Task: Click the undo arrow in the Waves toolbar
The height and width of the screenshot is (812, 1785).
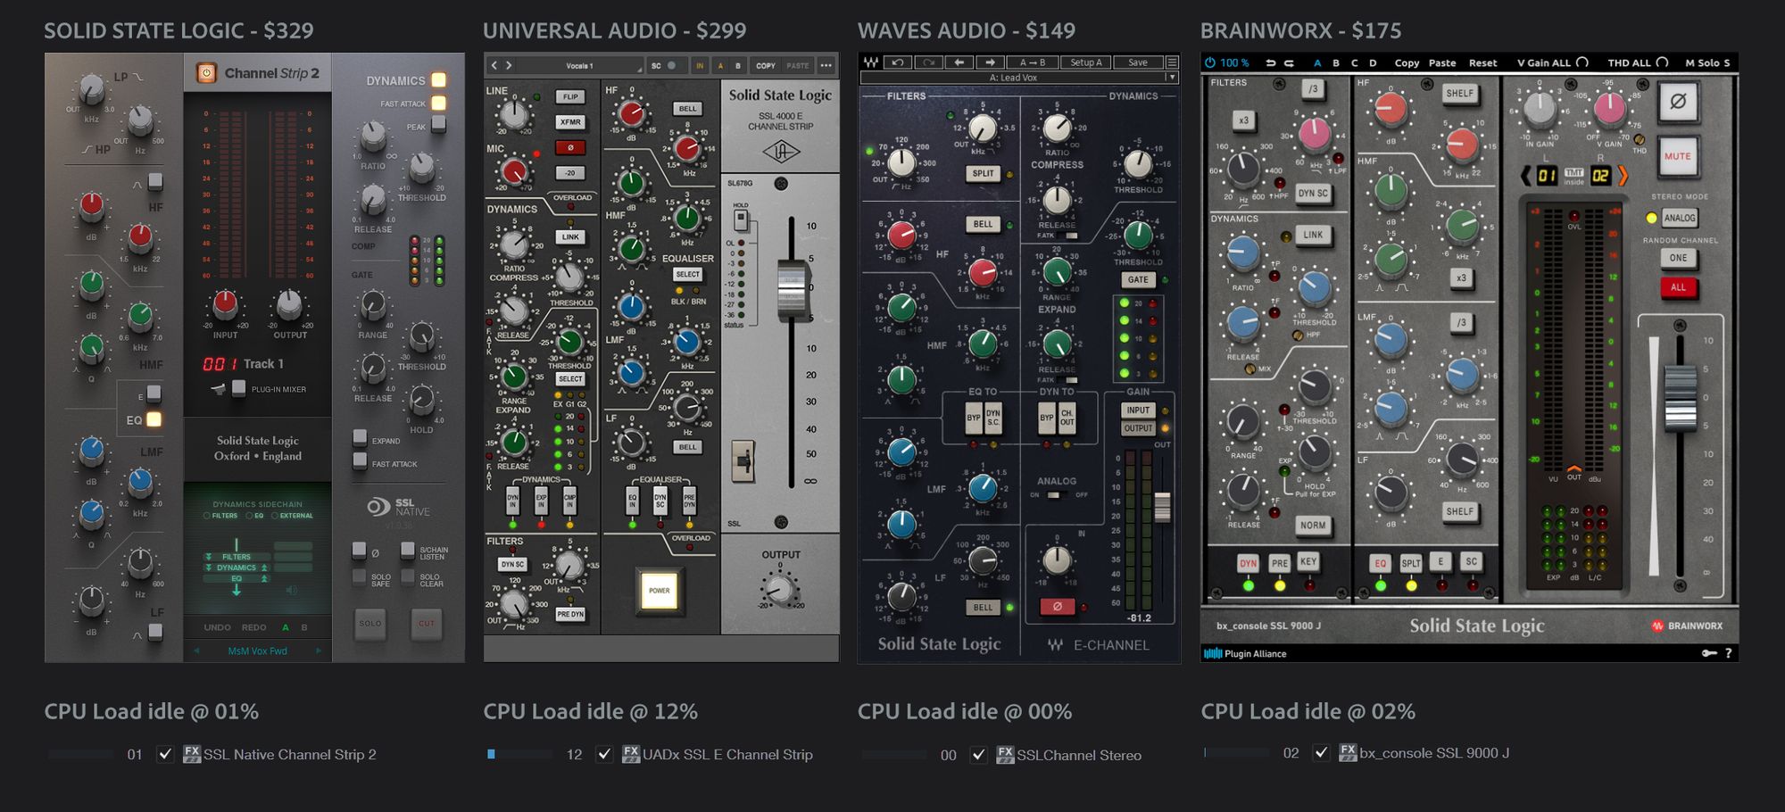Action: (x=898, y=62)
